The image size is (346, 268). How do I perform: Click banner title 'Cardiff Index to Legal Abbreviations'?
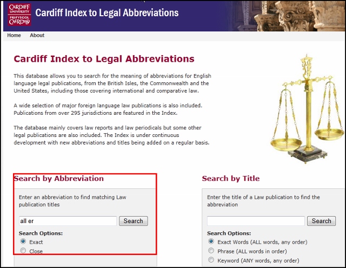tap(107, 13)
